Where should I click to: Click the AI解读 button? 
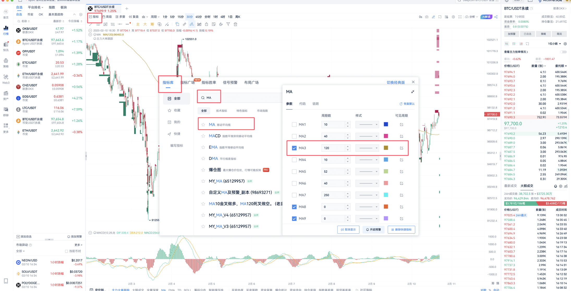pyautogui.click(x=486, y=17)
